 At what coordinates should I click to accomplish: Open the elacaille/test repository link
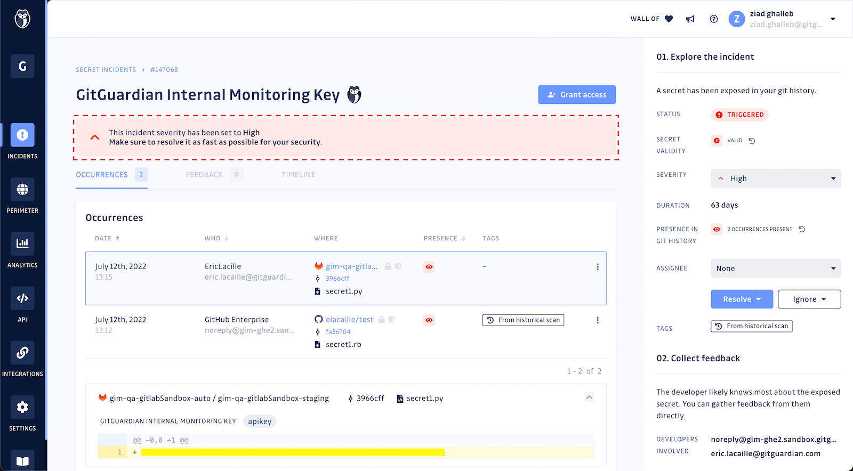click(x=349, y=320)
